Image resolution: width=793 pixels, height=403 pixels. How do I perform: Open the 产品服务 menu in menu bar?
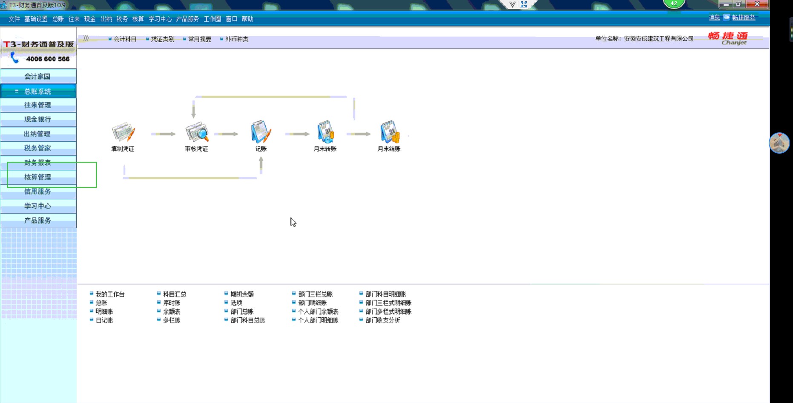tap(187, 19)
